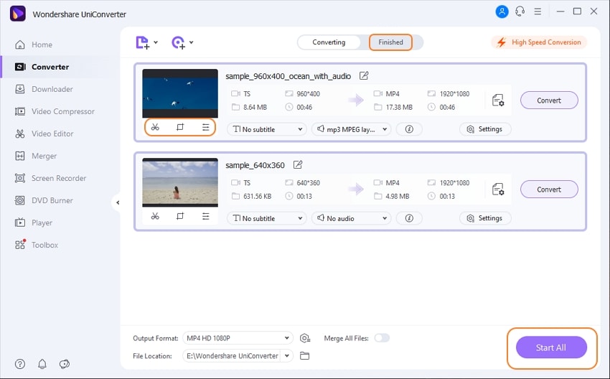Image resolution: width=610 pixels, height=379 pixels.
Task: Click the ocean video thumbnail
Action: pos(180,93)
